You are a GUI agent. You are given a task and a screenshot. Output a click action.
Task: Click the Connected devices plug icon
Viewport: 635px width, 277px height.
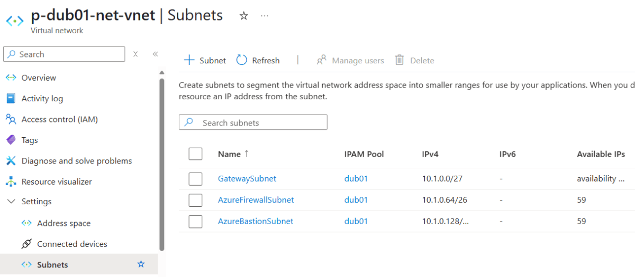(x=26, y=244)
